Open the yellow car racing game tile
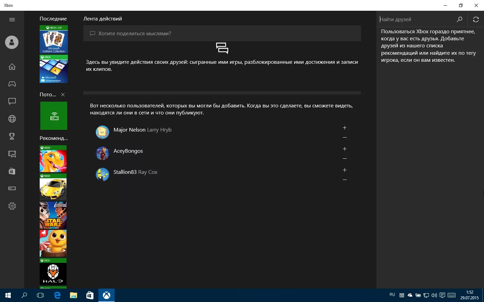Viewport: 484px width, 302px height. point(53,187)
